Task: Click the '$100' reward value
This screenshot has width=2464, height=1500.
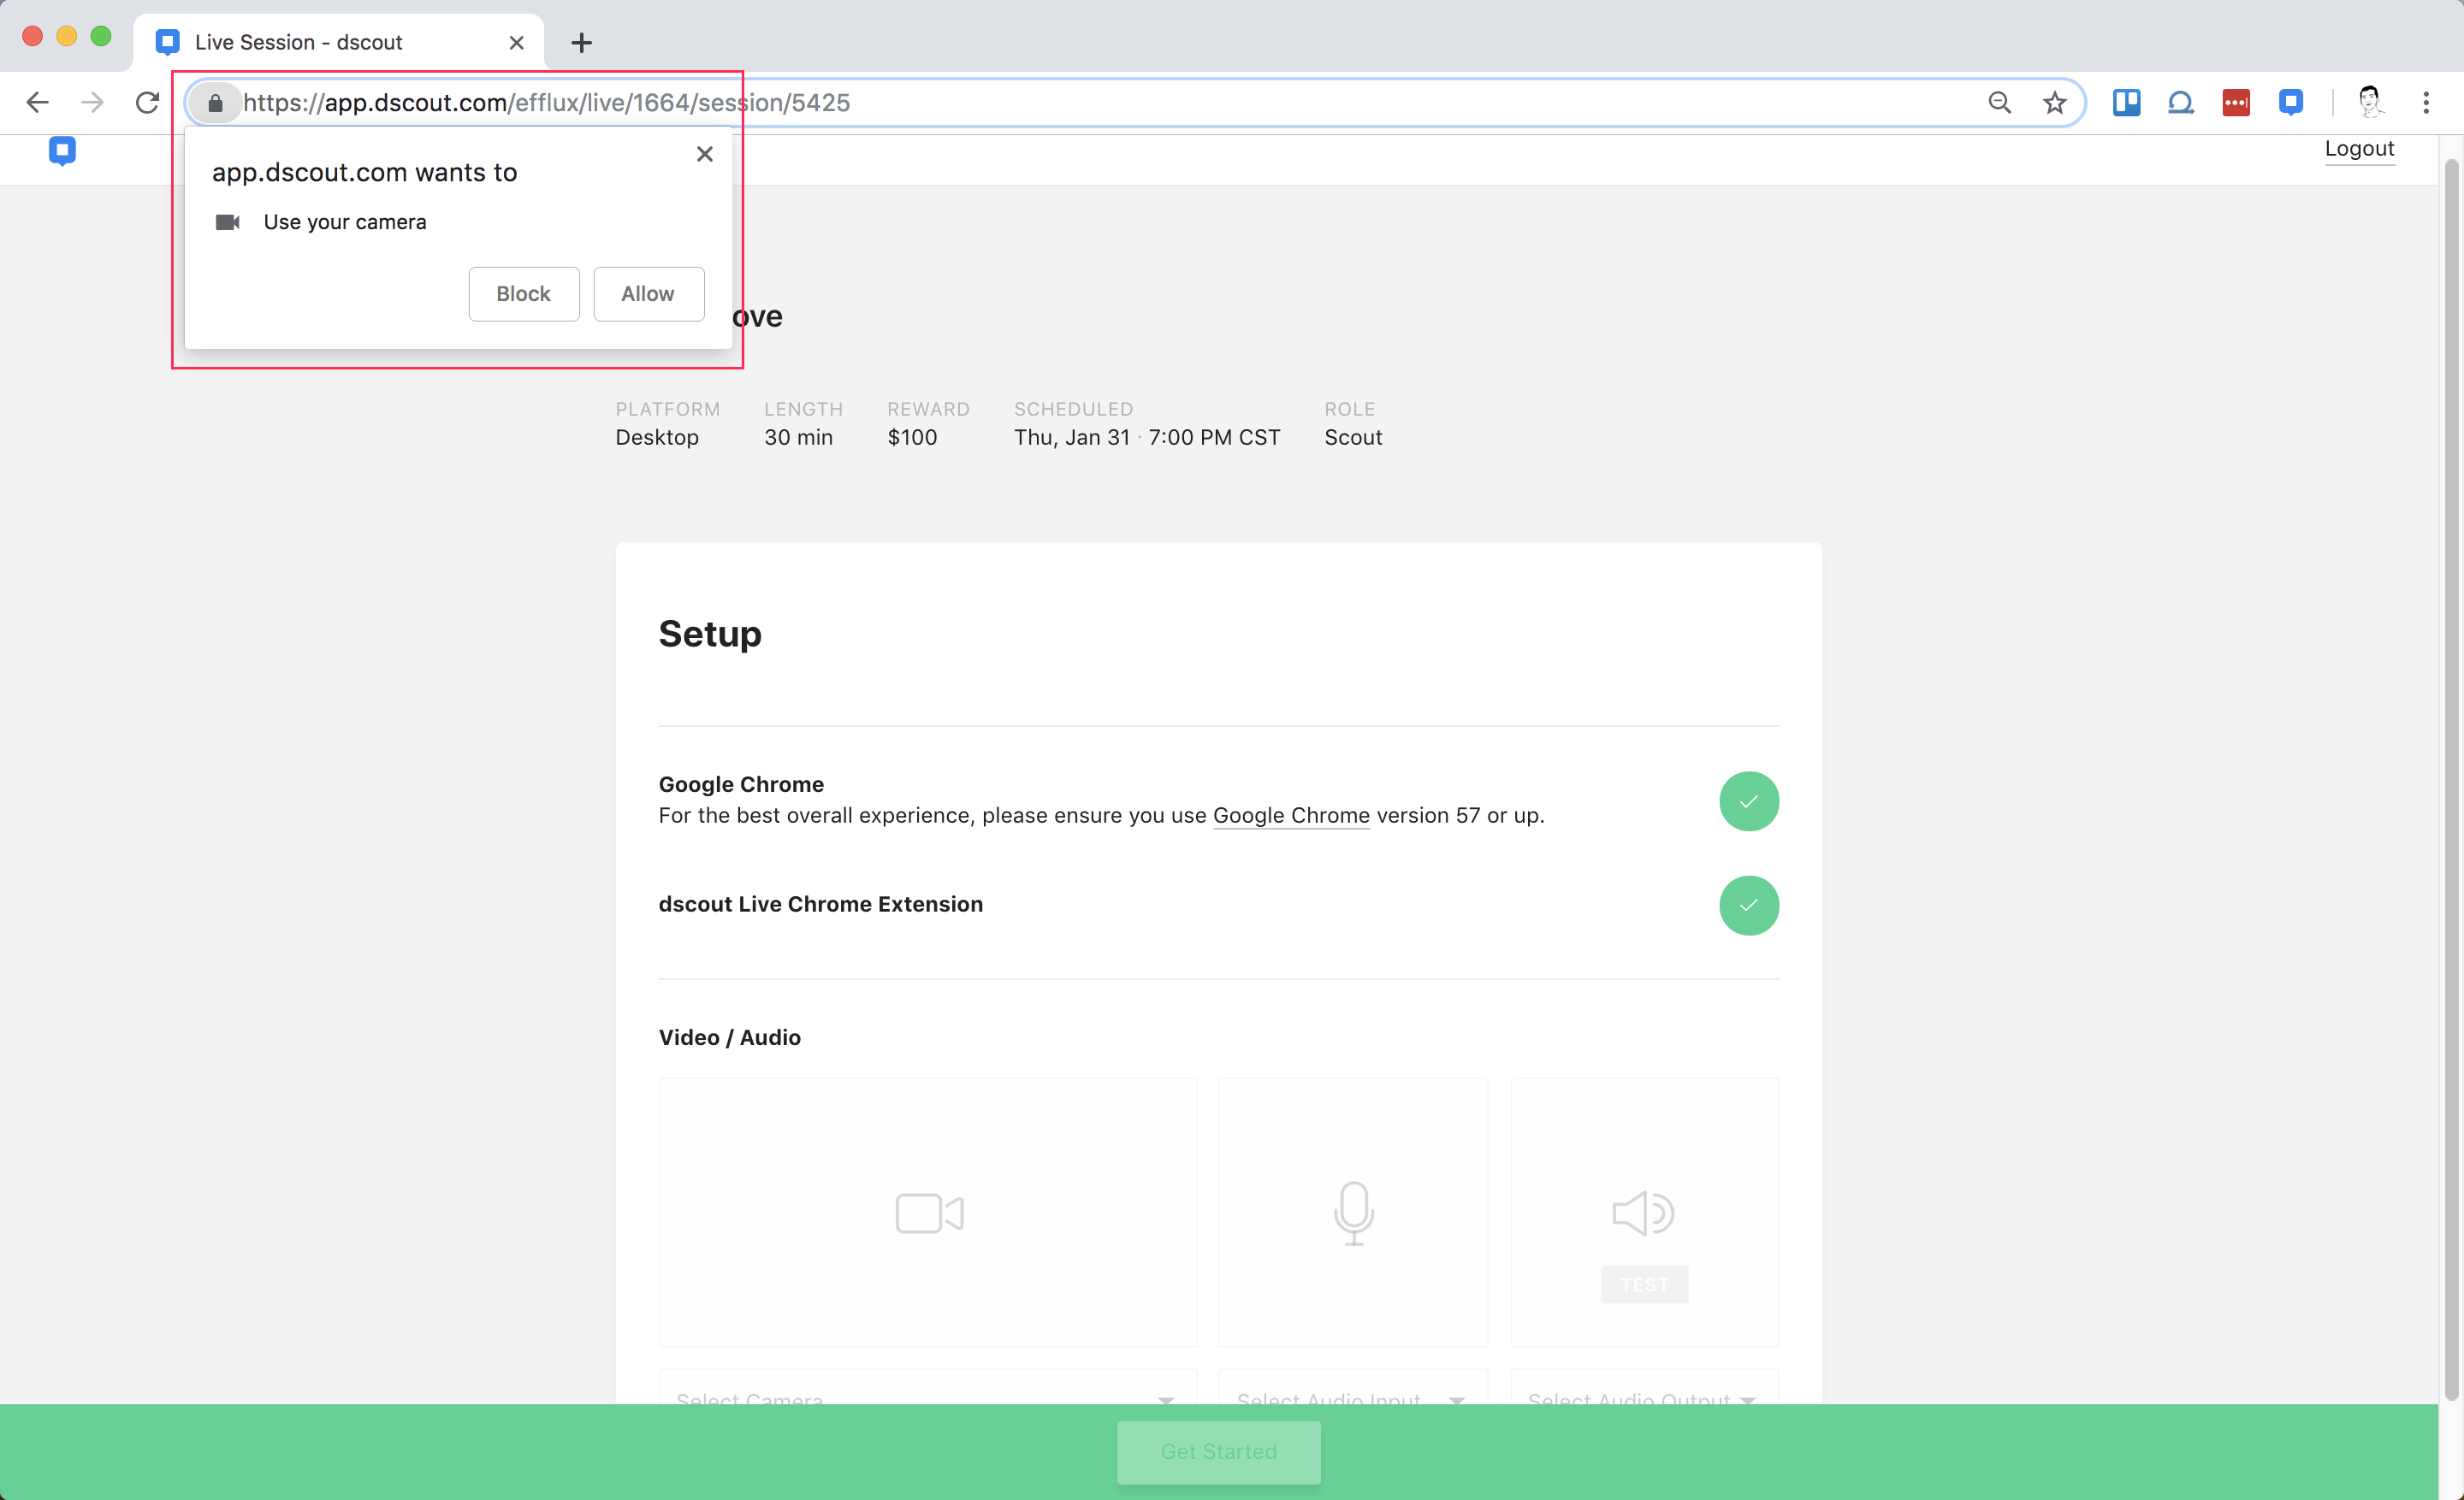Action: [x=912, y=438]
